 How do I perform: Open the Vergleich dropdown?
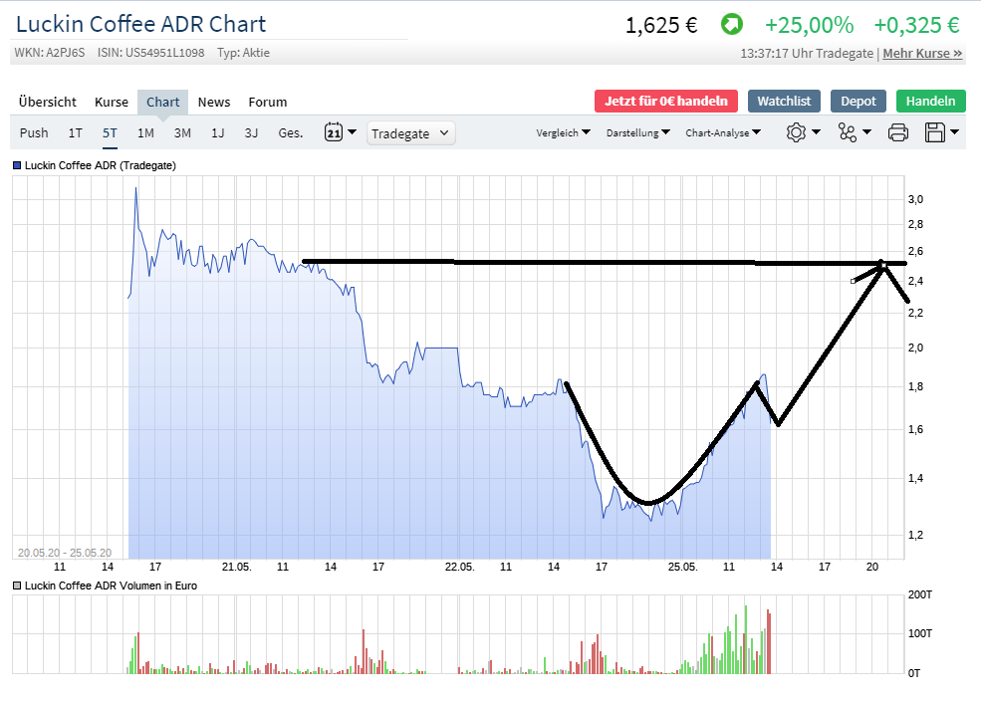point(563,132)
